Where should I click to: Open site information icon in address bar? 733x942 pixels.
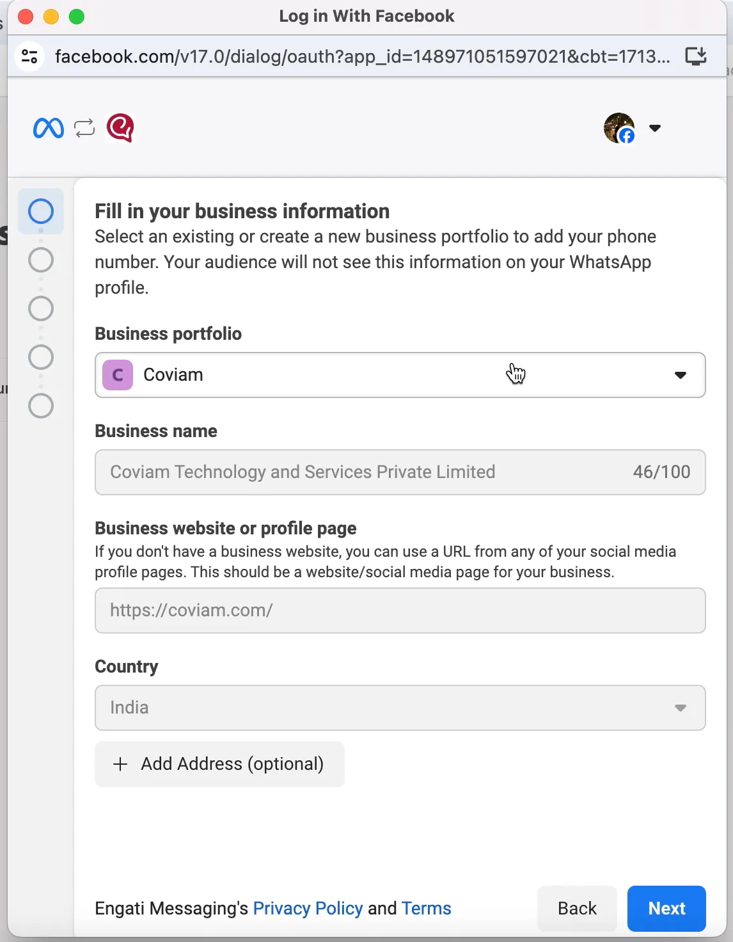29,56
